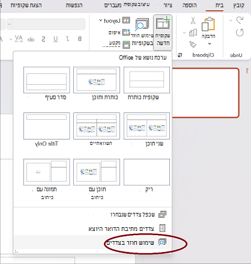Select slide 1 thumbnail in slide pane
The width and height of the screenshot is (251, 264).
point(205,93)
